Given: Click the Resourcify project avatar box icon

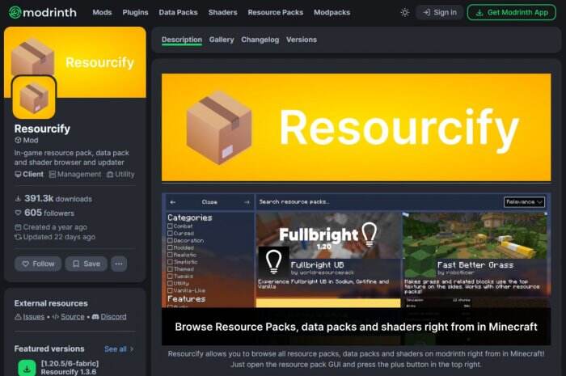Looking at the screenshot, I should (x=34, y=97).
